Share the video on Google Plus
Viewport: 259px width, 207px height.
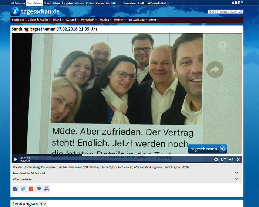pos(31,189)
